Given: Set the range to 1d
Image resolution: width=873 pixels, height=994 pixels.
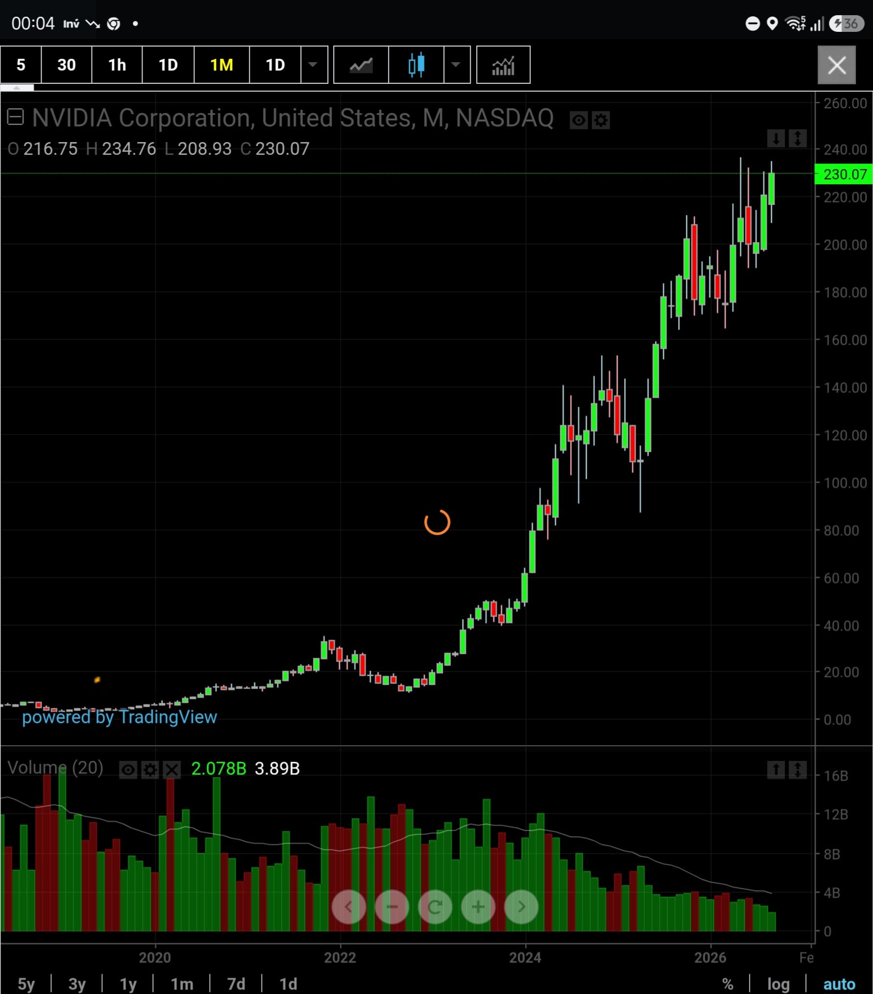Looking at the screenshot, I should pos(288,984).
